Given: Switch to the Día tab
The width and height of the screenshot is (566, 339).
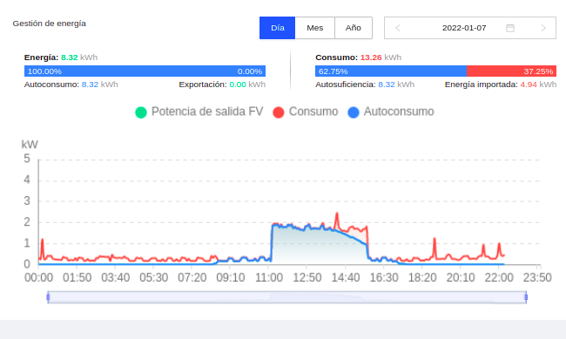Looking at the screenshot, I should [277, 28].
